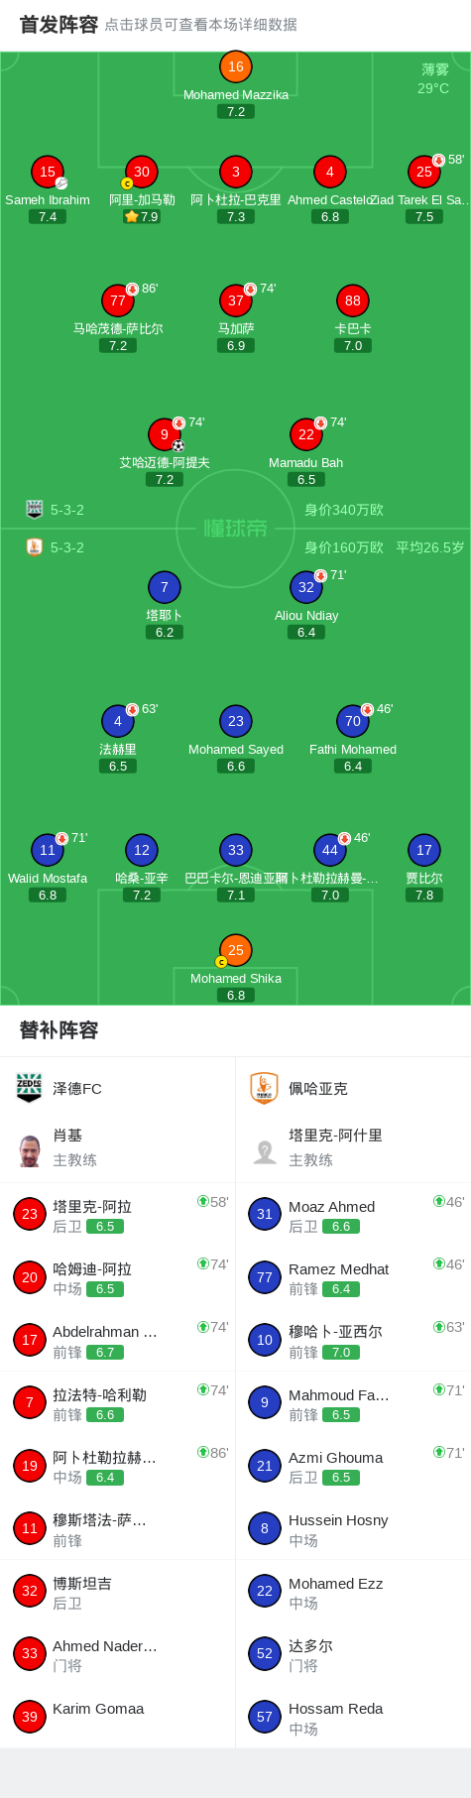Select substitute 塔里克-阿拉 number 23
Image resolution: width=471 pixels, height=1798 pixels.
pyautogui.click(x=117, y=1215)
